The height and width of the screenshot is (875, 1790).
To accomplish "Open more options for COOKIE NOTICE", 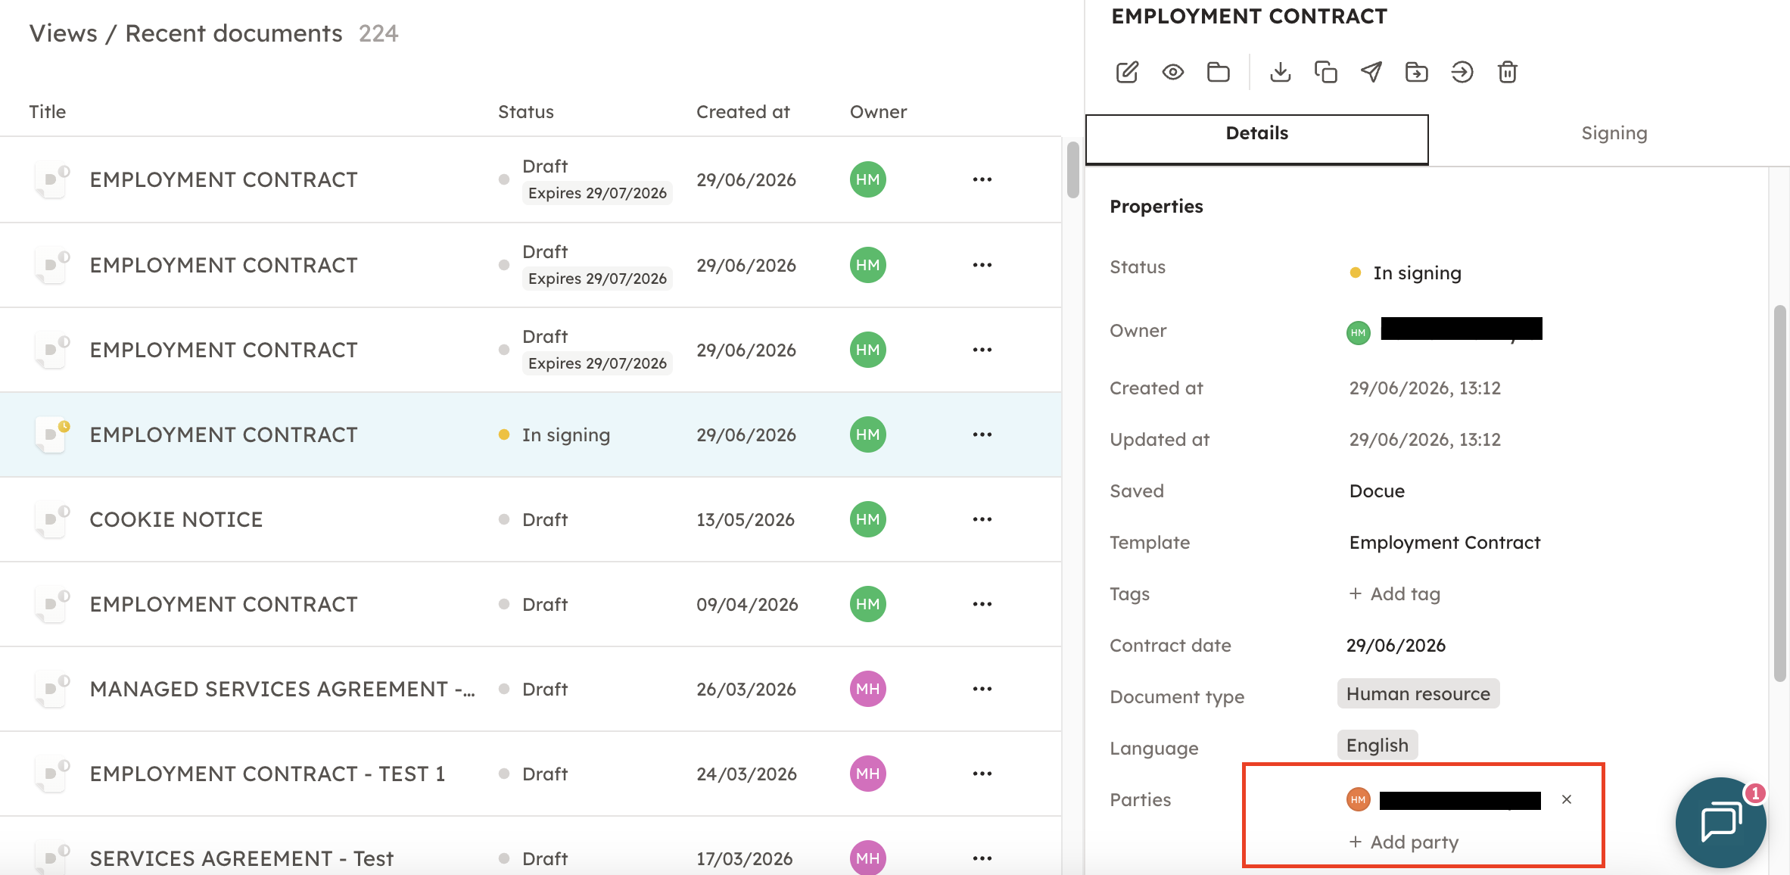I will point(982,519).
